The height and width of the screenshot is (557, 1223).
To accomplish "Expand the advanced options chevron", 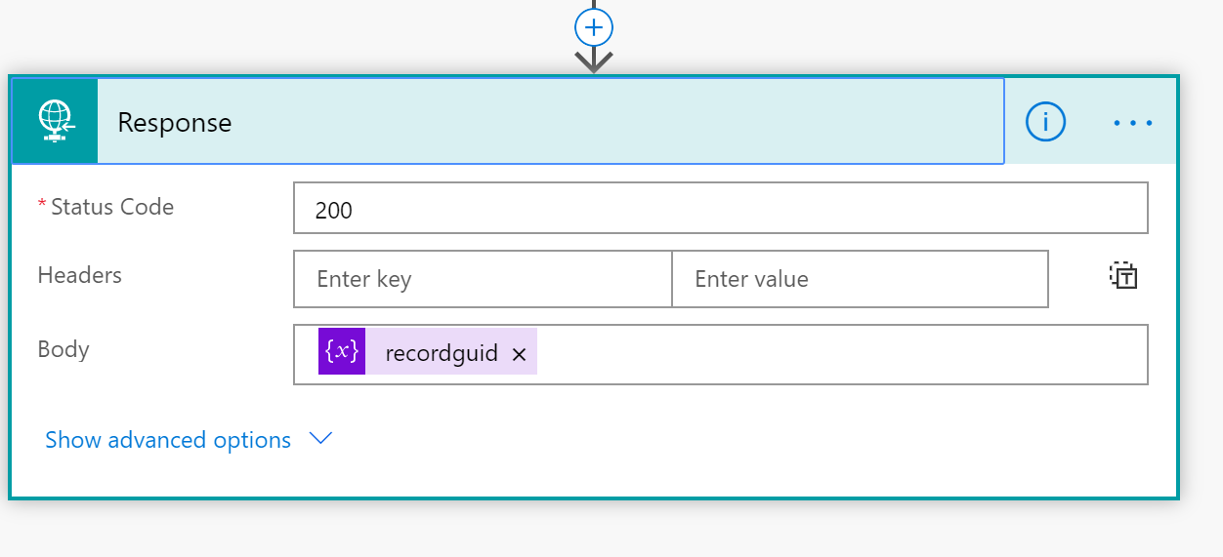I will click(x=320, y=439).
